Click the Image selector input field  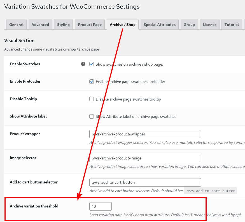tap(145, 158)
